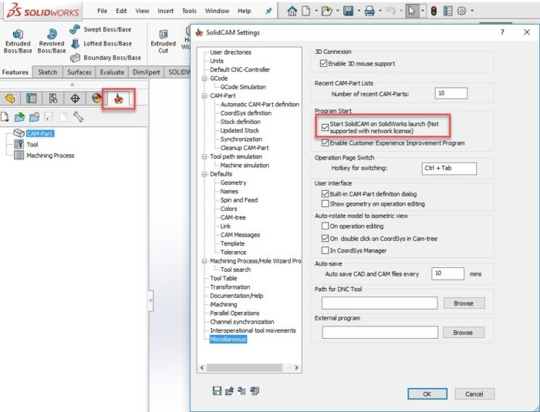Image resolution: width=540 pixels, height=412 pixels.
Task: Click the Select cursor tool in toolbar
Action: click(x=411, y=11)
